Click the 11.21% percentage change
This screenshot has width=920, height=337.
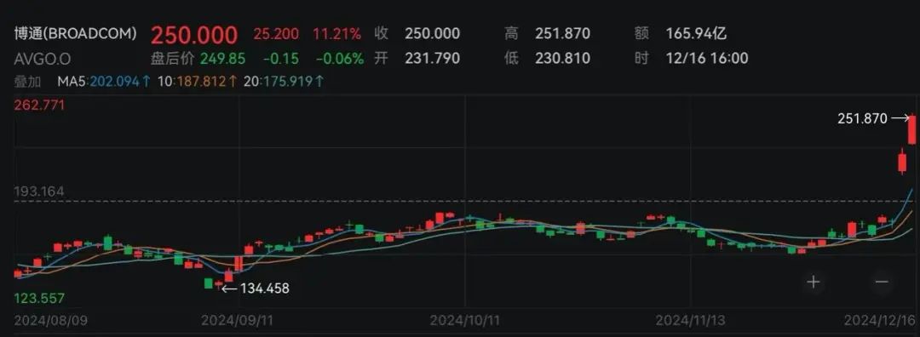pyautogui.click(x=336, y=34)
